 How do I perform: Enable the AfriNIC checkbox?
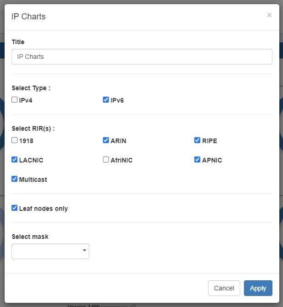[x=106, y=160]
